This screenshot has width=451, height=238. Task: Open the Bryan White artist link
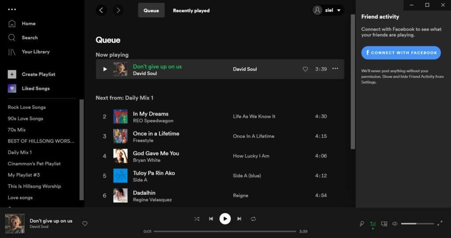point(146,160)
